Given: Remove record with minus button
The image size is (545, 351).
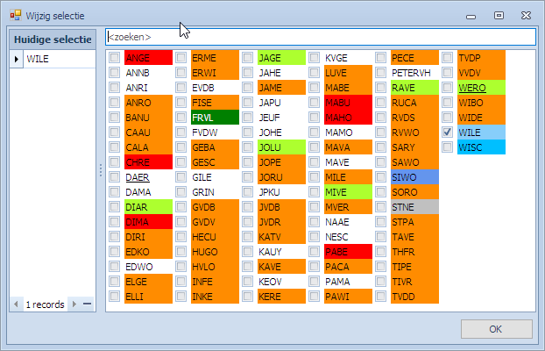Looking at the screenshot, I should pos(88,304).
